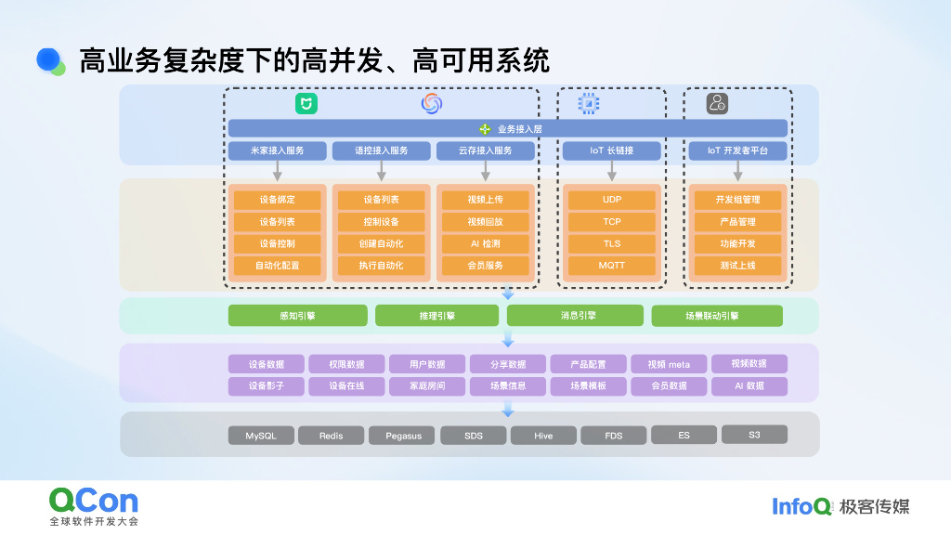Click the blue IoT chip icon

[587, 104]
